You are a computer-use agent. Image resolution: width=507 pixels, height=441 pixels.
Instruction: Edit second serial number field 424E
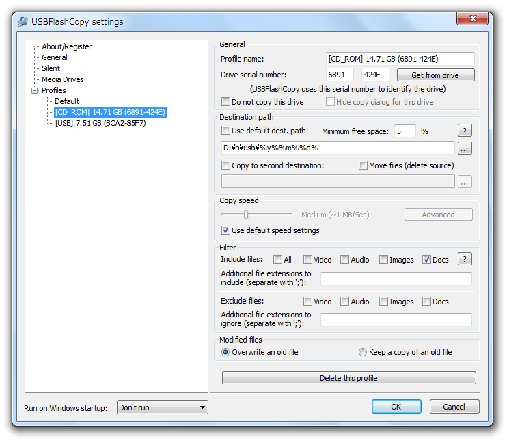click(375, 75)
